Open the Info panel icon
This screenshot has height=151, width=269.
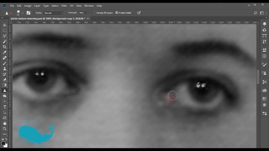(x=264, y=56)
